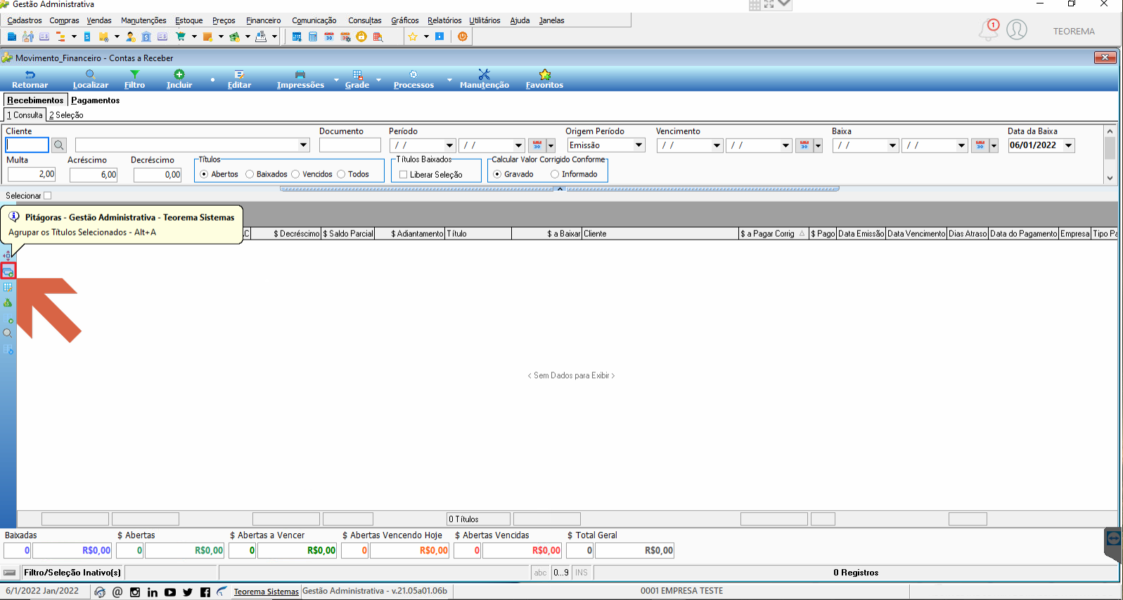Image resolution: width=1123 pixels, height=600 pixels.
Task: Click the Documento input field
Action: pos(350,145)
